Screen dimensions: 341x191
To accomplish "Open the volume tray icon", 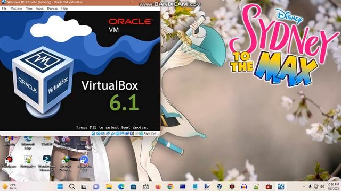I will (322, 186).
